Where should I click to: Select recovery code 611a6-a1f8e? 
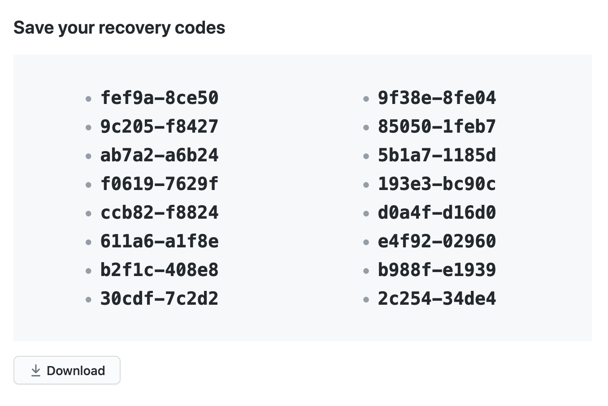(x=160, y=241)
